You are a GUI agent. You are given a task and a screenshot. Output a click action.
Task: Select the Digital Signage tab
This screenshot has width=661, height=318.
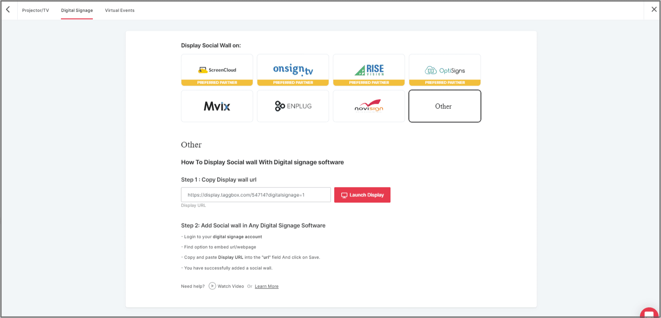(x=77, y=10)
